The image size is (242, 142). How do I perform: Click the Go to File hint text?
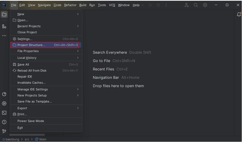click(x=101, y=61)
